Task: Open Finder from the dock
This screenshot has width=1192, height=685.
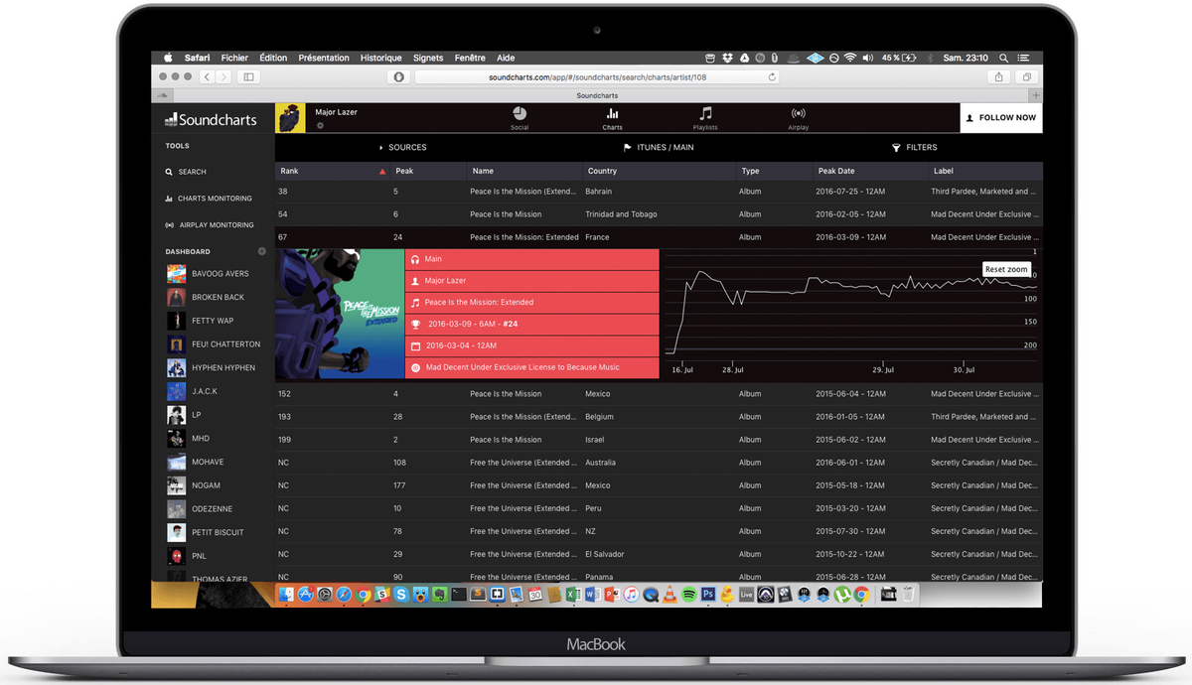Action: pyautogui.click(x=286, y=595)
